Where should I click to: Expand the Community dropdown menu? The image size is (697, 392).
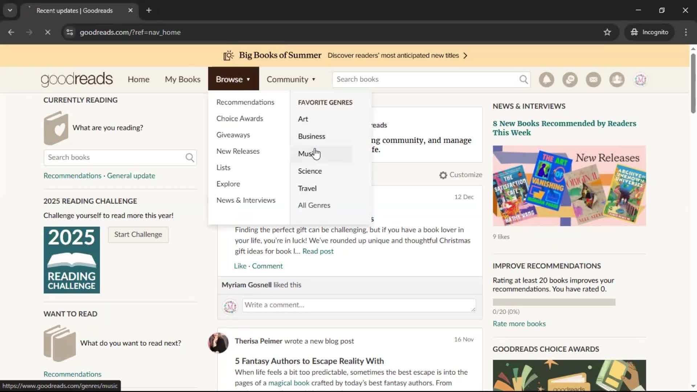coord(291,79)
